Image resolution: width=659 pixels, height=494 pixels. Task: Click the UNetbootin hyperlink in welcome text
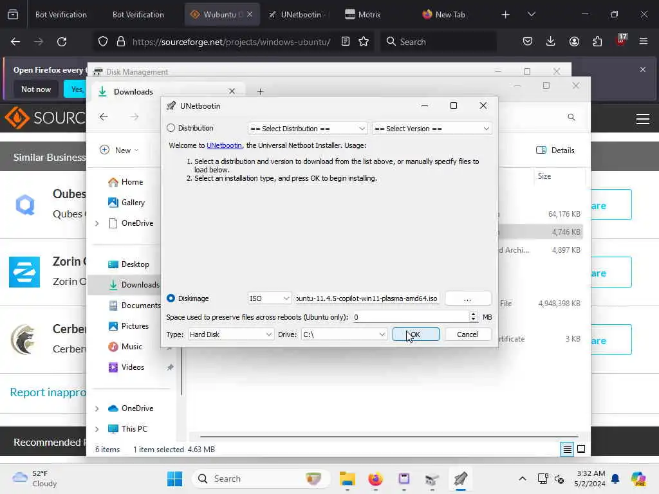coord(224,145)
